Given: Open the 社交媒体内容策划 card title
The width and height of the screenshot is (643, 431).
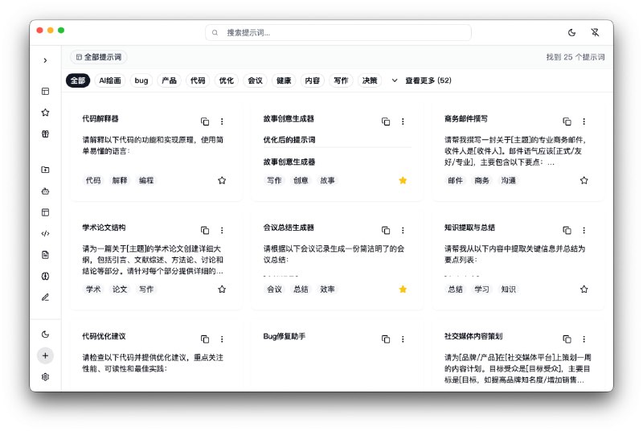Looking at the screenshot, I should pyautogui.click(x=473, y=336).
